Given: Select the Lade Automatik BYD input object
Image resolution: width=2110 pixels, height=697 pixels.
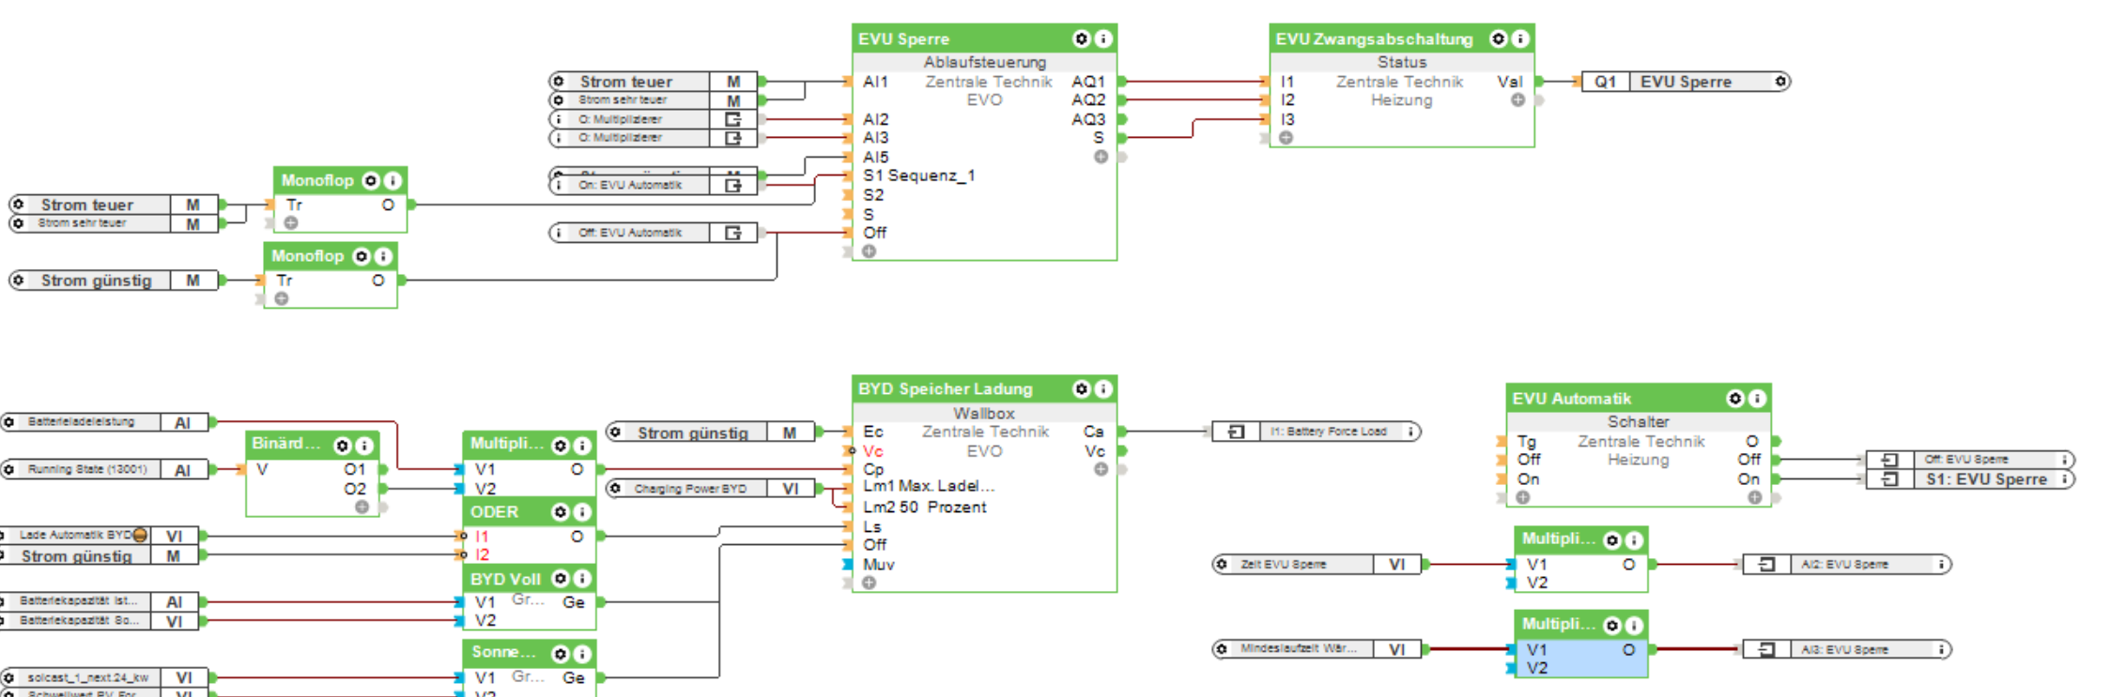Looking at the screenshot, I should [x=100, y=536].
